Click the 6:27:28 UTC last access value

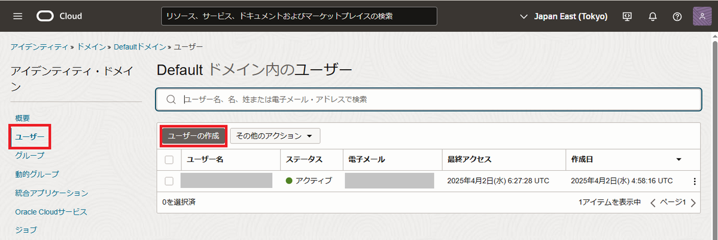(498, 181)
